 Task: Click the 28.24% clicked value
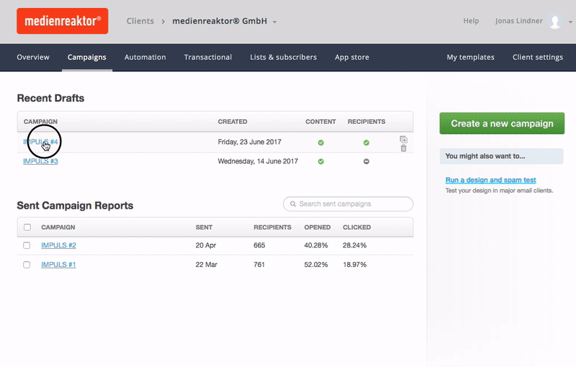(x=354, y=245)
